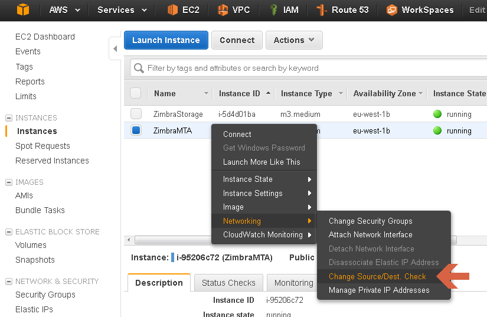
Task: Open Spot Requests in the sidebar
Action: pyautogui.click(x=43, y=146)
